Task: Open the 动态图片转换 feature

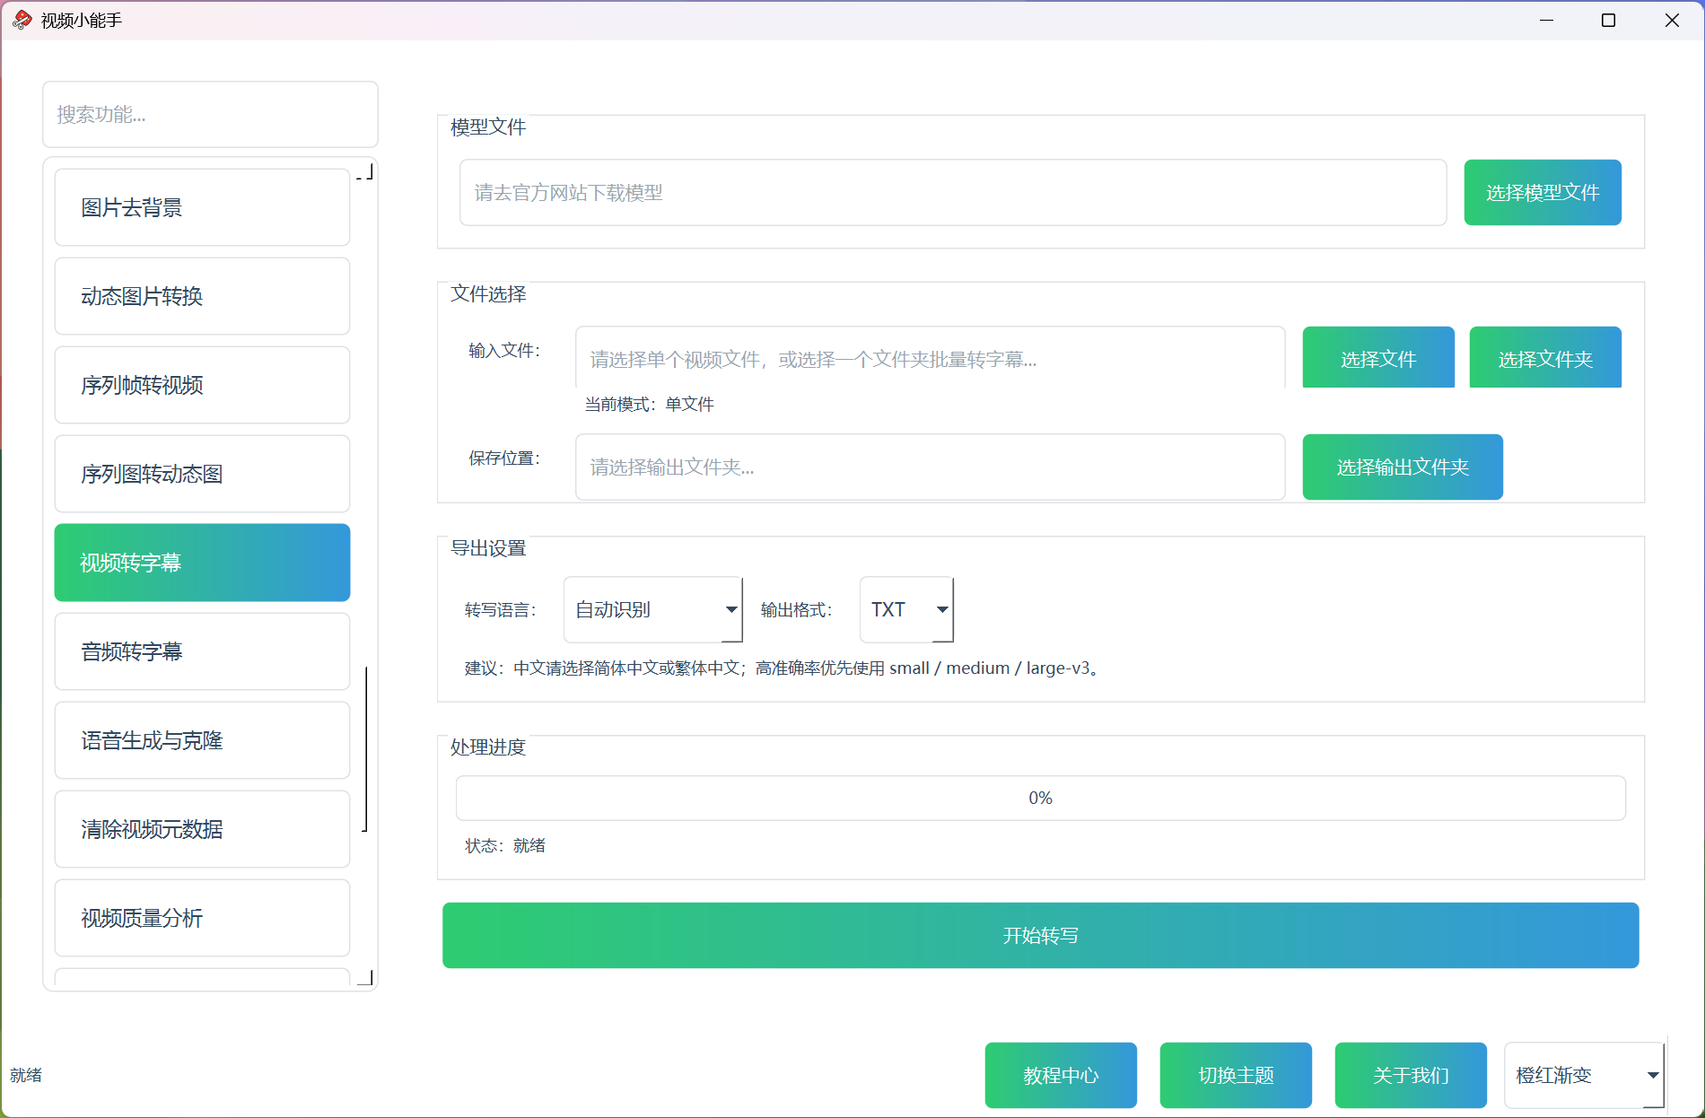Action: click(202, 296)
